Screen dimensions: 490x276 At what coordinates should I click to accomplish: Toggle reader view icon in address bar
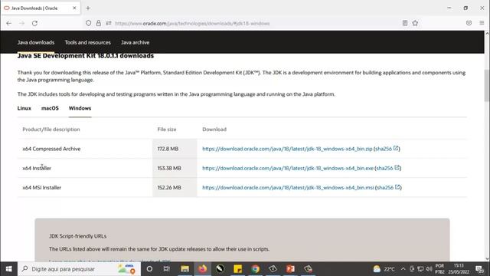tap(405, 23)
